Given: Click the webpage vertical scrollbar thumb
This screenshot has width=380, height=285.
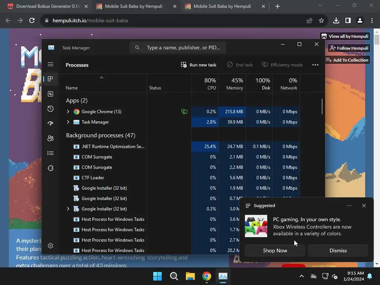Looking at the screenshot, I should tap(377, 40).
